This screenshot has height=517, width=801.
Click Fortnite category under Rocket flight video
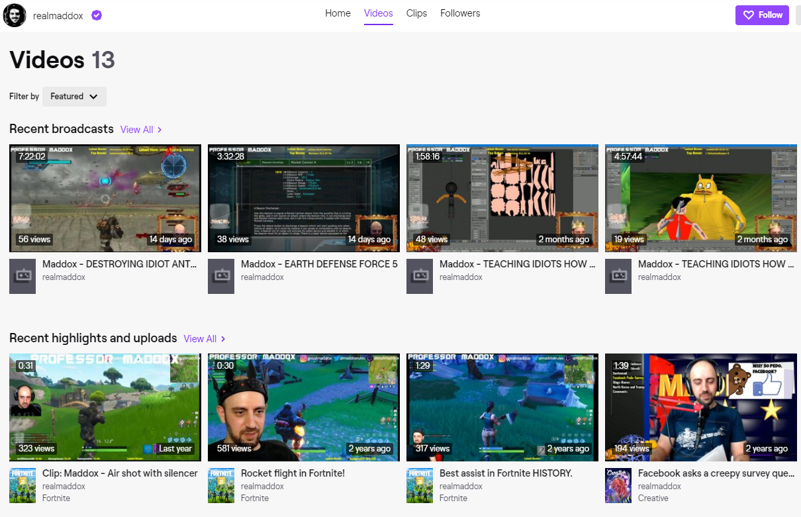tap(255, 498)
